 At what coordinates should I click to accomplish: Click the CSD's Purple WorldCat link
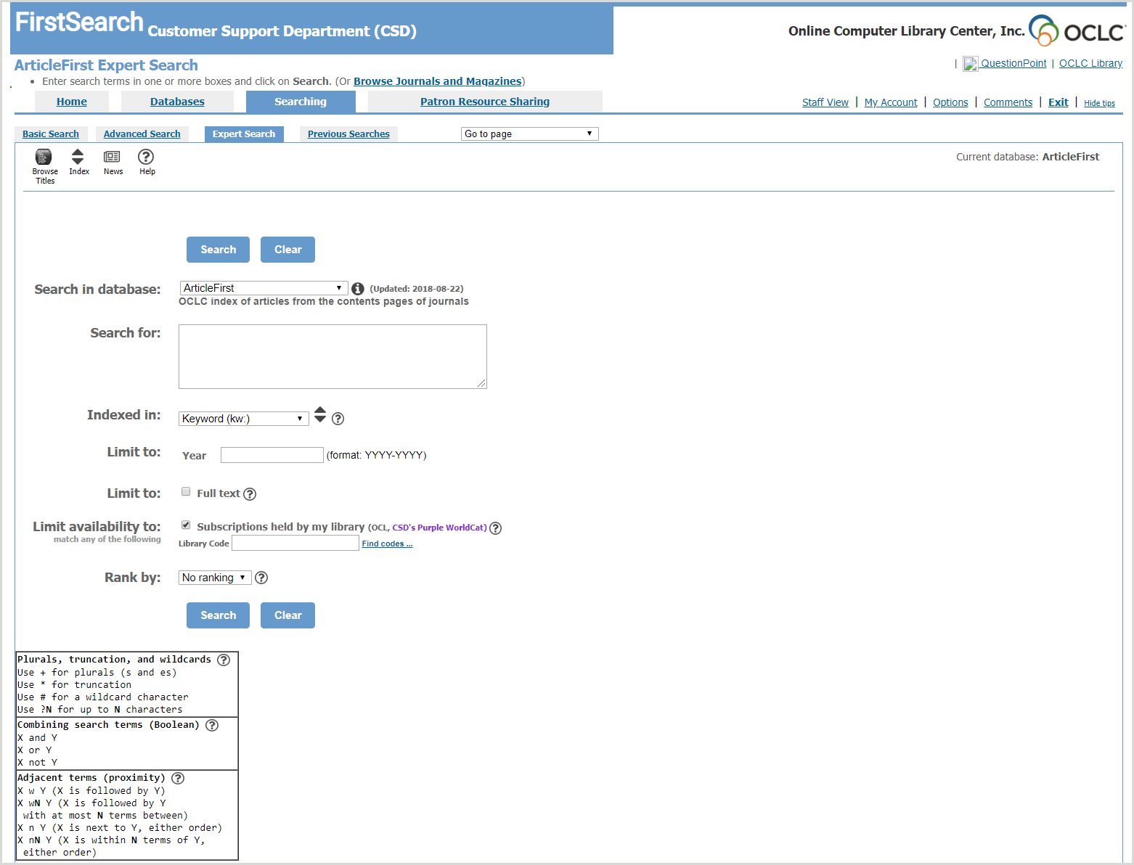(439, 528)
